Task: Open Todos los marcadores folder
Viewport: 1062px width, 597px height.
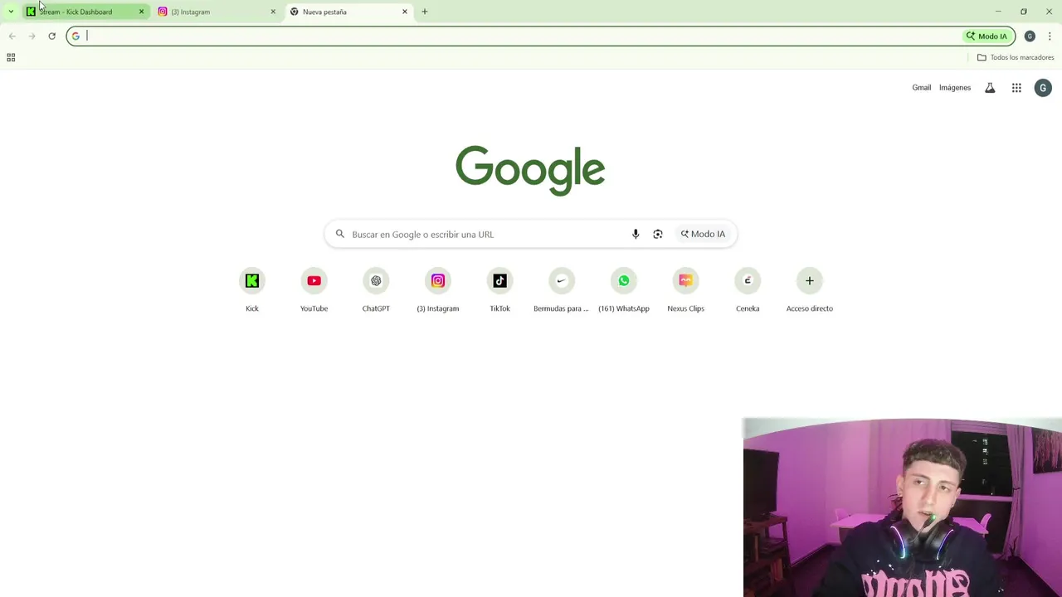Action: (x=1016, y=57)
